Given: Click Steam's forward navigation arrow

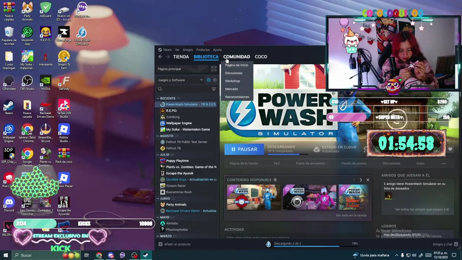Looking at the screenshot, I should (168, 57).
